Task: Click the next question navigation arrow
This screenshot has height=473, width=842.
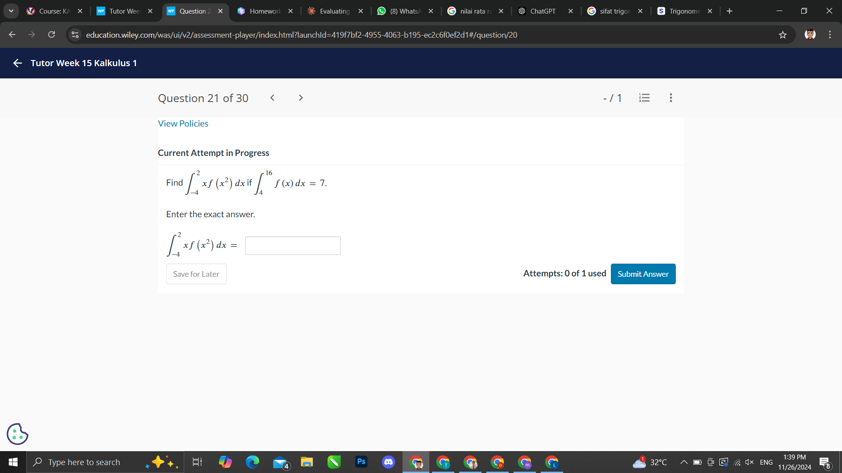Action: (x=301, y=98)
